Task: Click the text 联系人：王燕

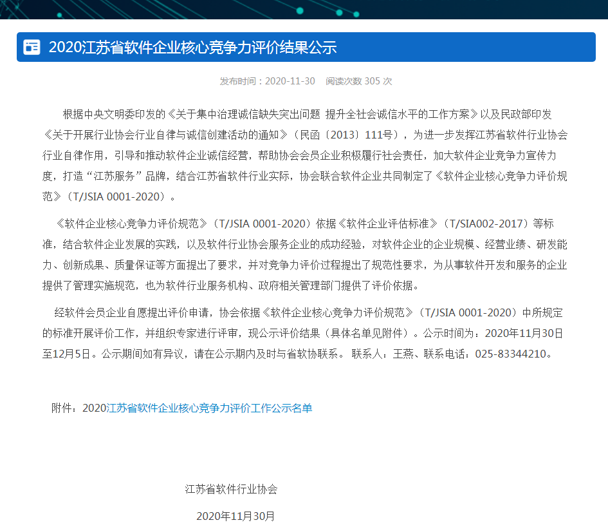Action: [382, 354]
